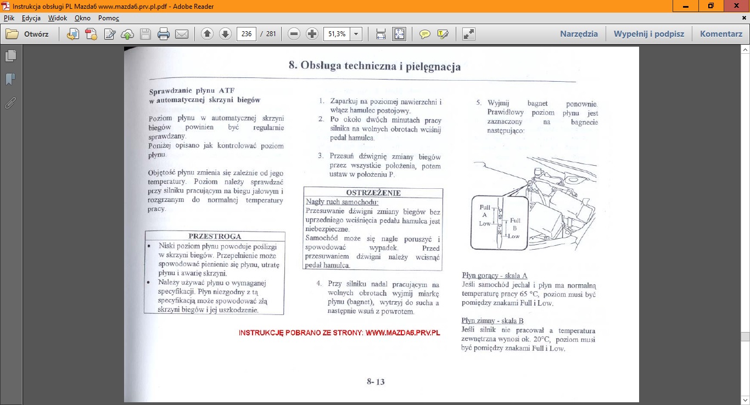This screenshot has height=405, width=750.
Task: Open the zoom level dropdown arrow
Action: pos(356,34)
